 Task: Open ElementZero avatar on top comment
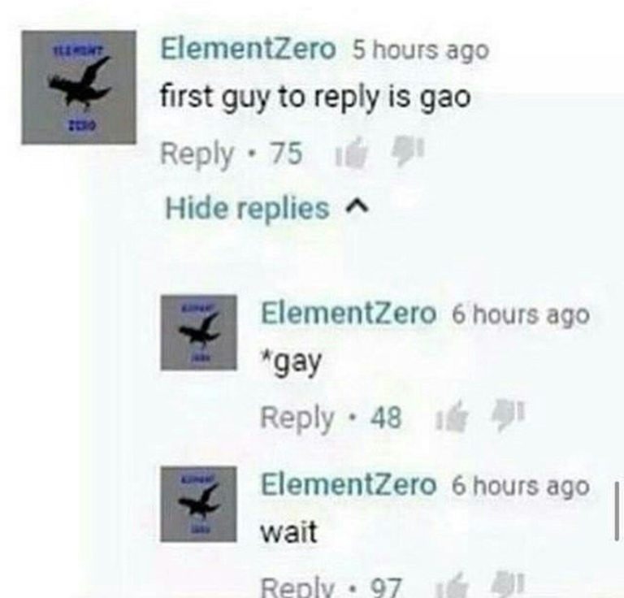coord(79,87)
